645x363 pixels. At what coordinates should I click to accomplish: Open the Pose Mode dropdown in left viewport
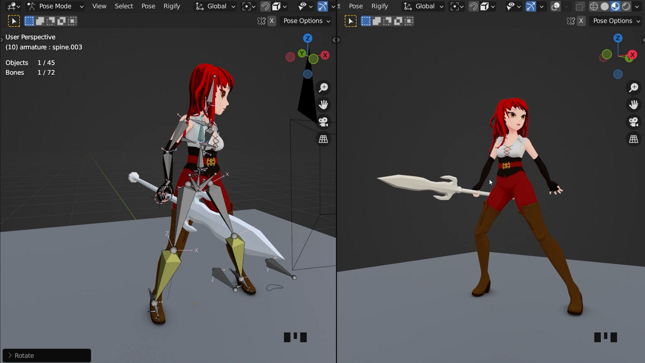coord(56,6)
